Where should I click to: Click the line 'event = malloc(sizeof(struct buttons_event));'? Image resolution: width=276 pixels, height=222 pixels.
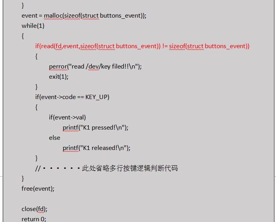click(x=84, y=16)
